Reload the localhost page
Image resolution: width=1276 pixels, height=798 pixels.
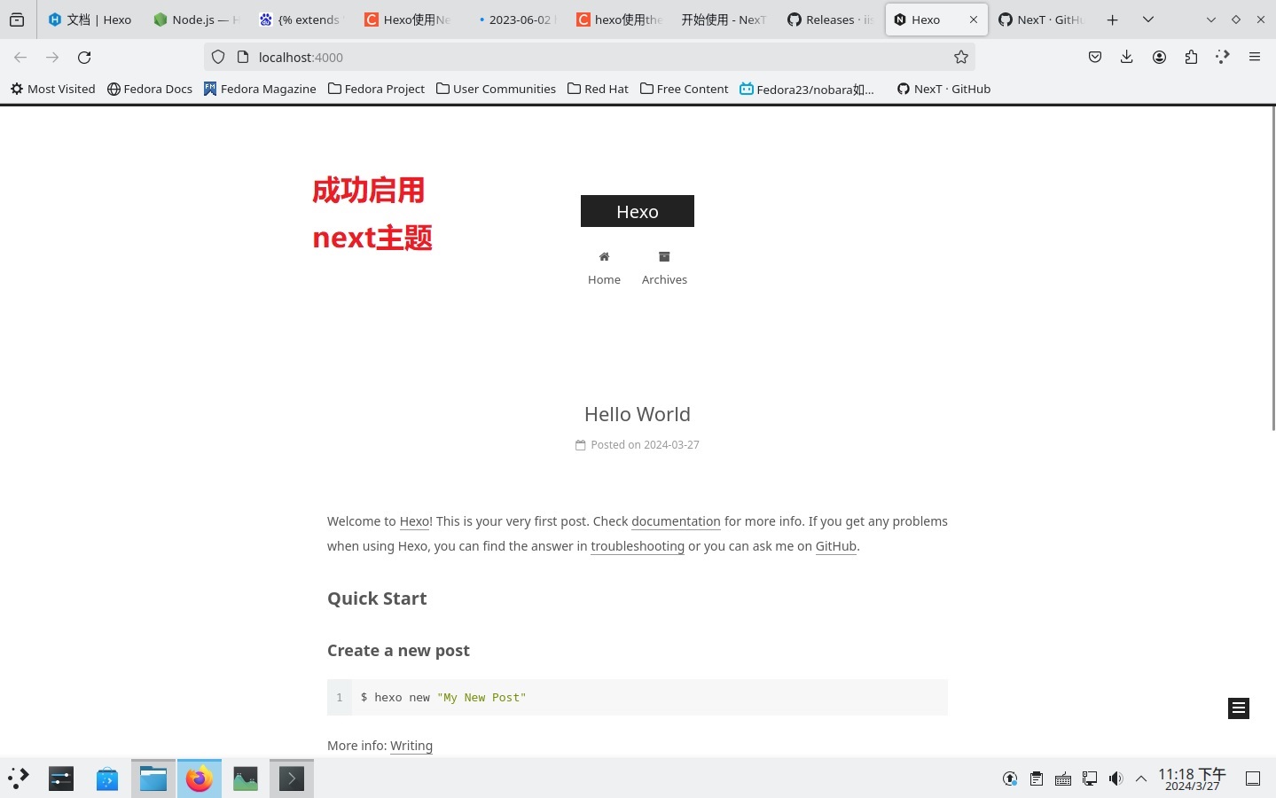(x=84, y=57)
